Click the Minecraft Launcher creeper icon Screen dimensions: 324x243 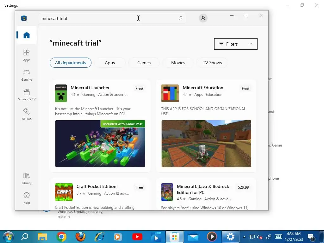click(61, 93)
